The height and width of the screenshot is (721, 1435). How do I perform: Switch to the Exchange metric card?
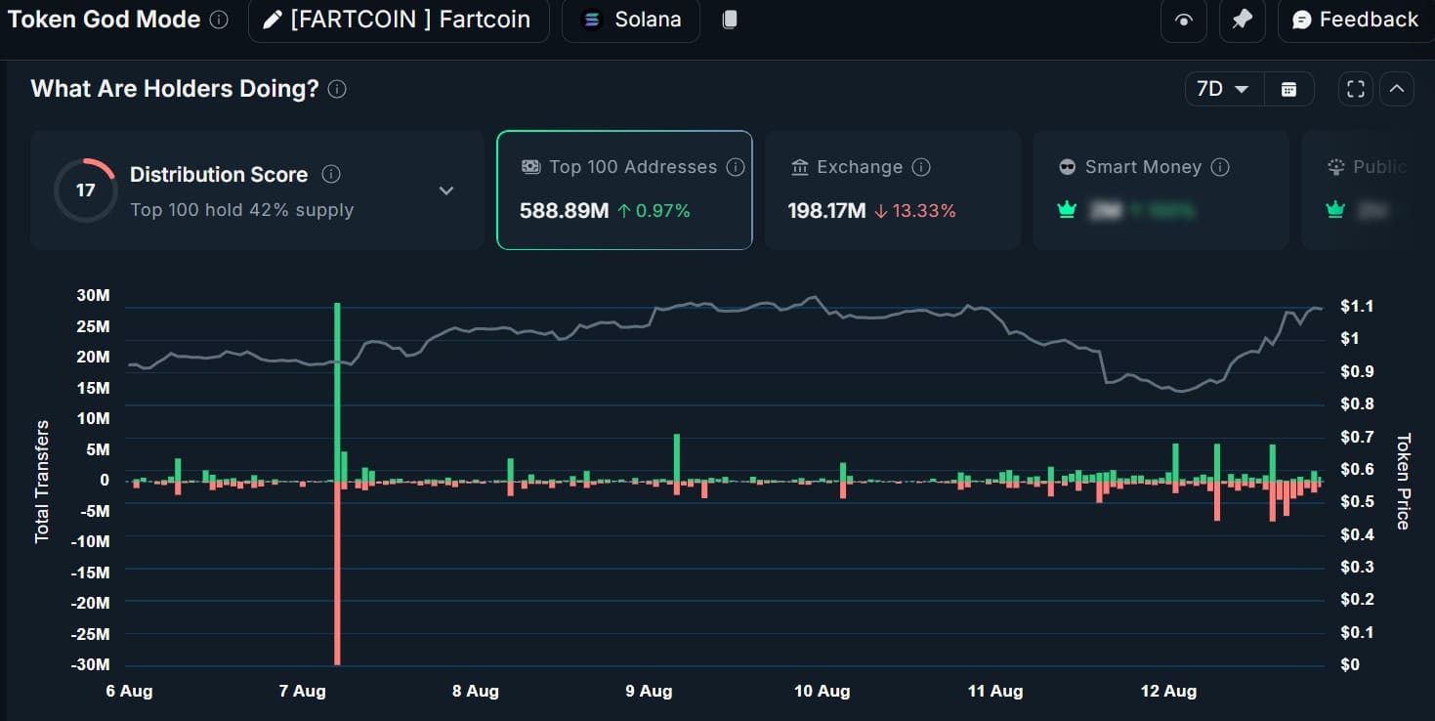[892, 190]
